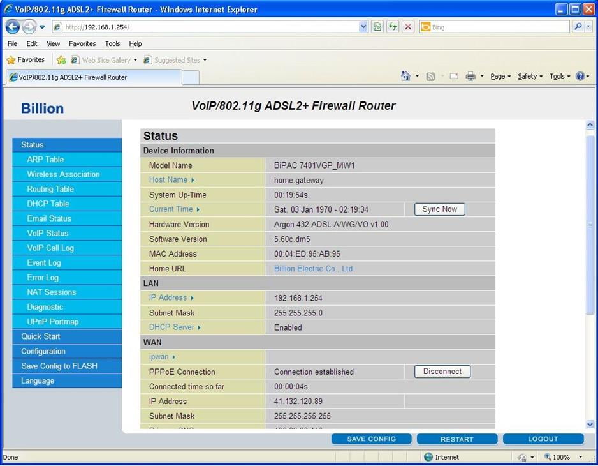Screen dimensions: 598x466
Task: Click the Bing search box
Action: point(494,27)
